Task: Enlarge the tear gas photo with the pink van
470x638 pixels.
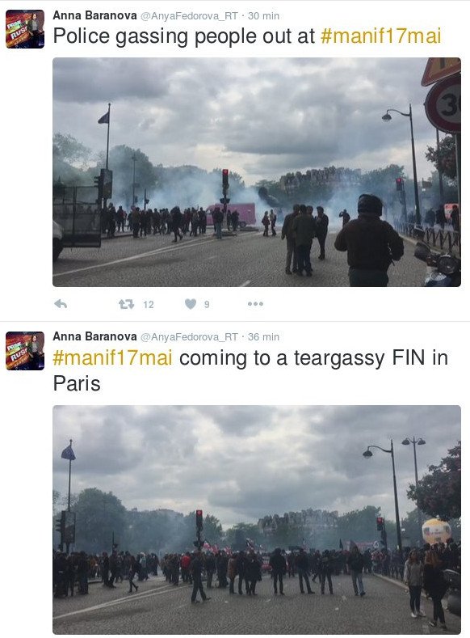Action: click(x=257, y=172)
